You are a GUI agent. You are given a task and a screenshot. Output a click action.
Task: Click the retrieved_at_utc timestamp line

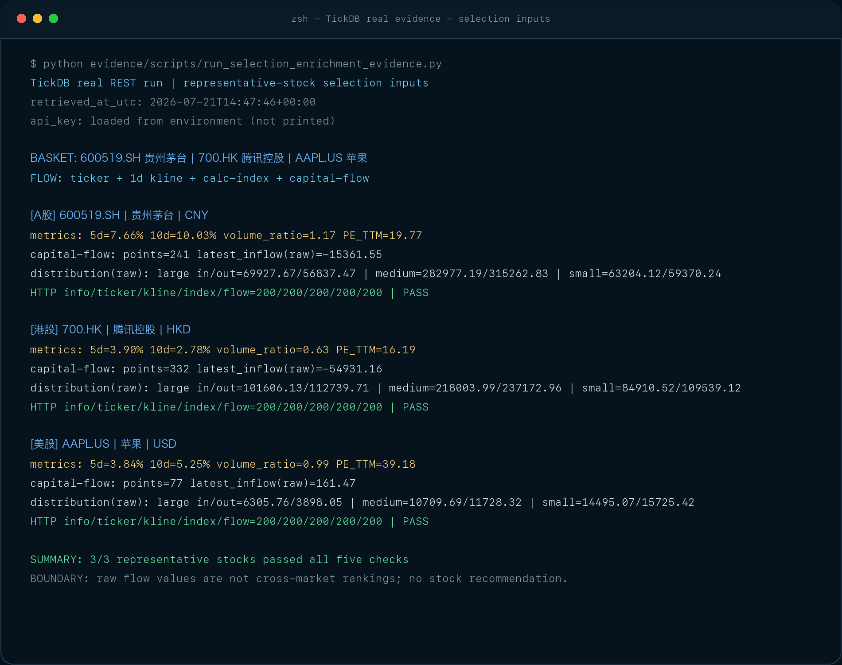tap(173, 102)
